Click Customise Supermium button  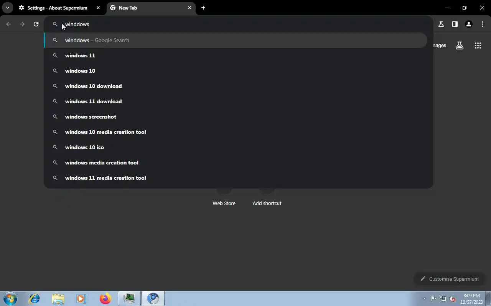450,279
